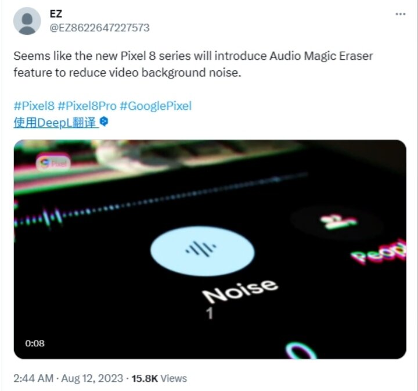Click the 2:44 AM Aug 12, 2023 timestamp

69,378
